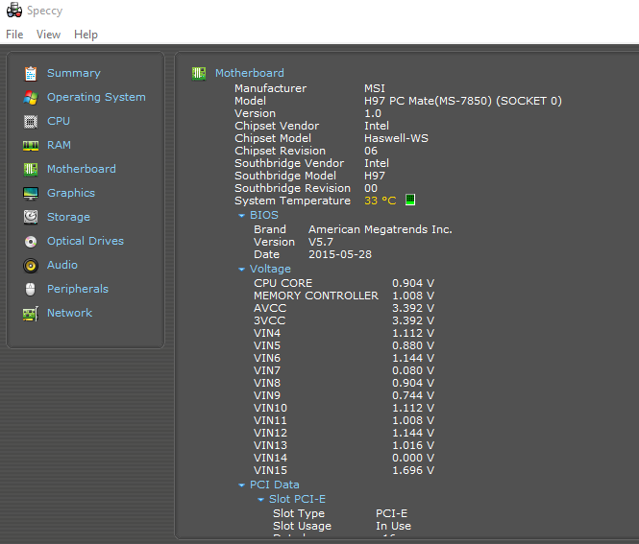This screenshot has height=544, width=639.
Task: Click the Motherboard section heading
Action: (249, 73)
